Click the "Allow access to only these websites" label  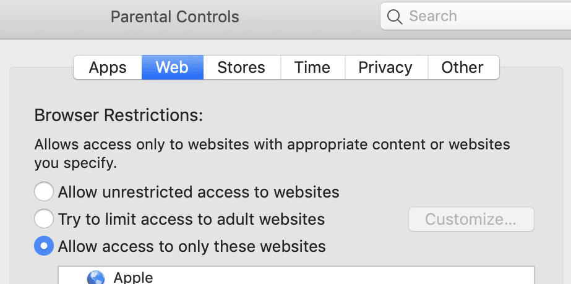pos(192,247)
